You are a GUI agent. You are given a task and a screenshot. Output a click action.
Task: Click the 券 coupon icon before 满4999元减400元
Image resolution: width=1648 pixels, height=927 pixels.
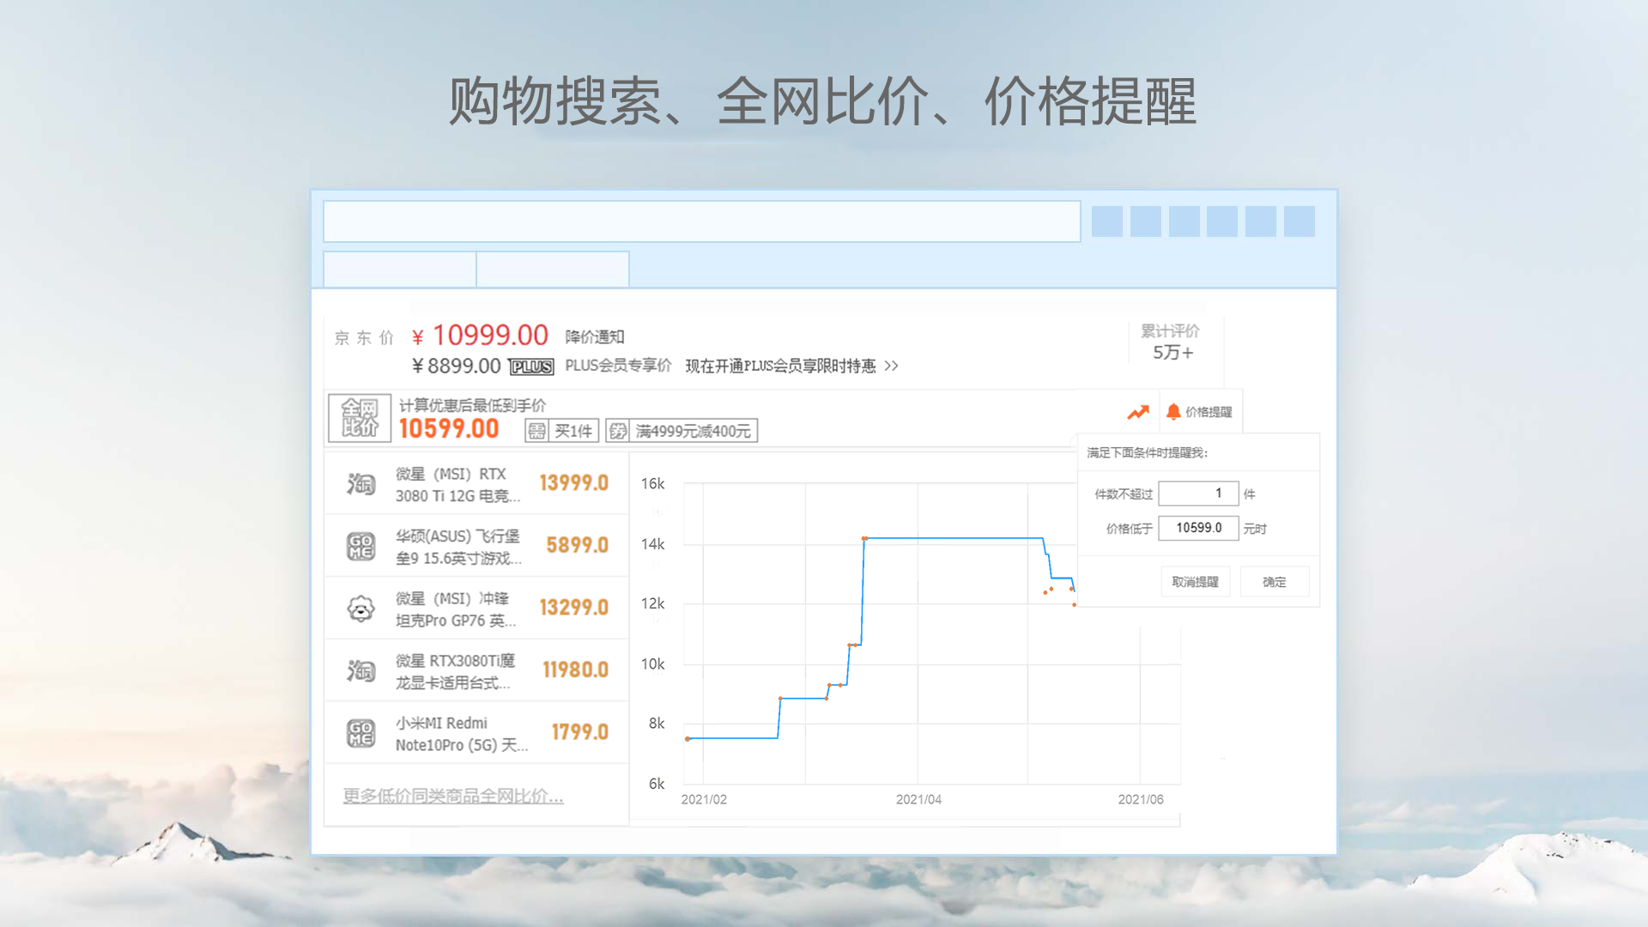click(x=617, y=430)
